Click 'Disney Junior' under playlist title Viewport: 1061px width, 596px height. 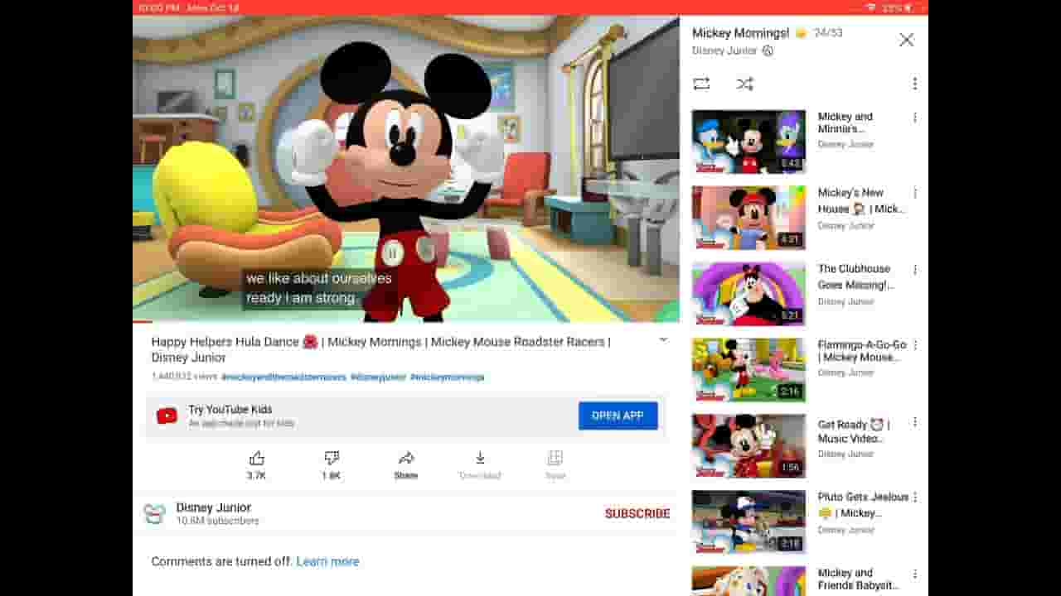pos(724,50)
